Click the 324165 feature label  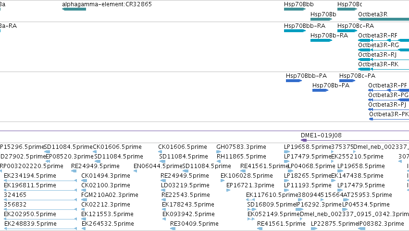tap(15, 195)
